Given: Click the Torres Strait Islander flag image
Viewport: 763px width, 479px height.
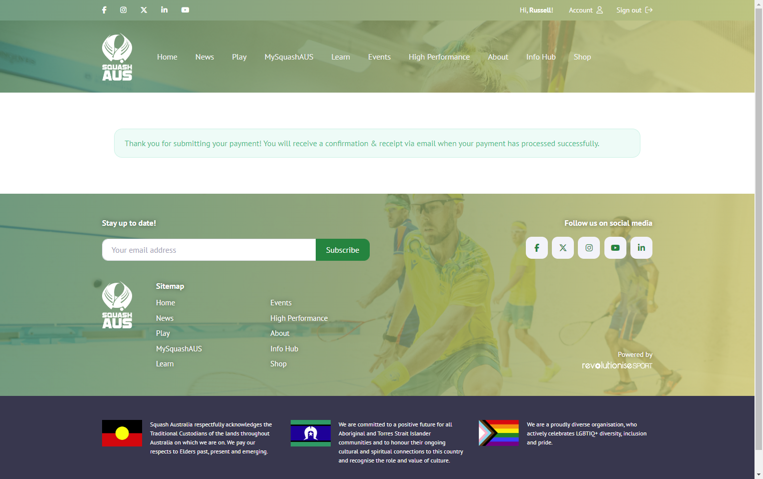Looking at the screenshot, I should 311,433.
